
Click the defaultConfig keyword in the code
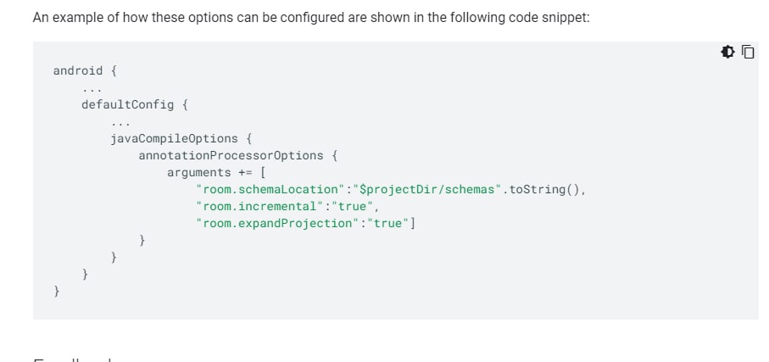pyautogui.click(x=127, y=104)
